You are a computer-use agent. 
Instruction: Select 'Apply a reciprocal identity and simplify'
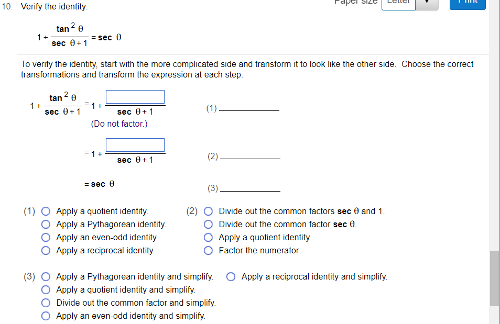click(231, 276)
